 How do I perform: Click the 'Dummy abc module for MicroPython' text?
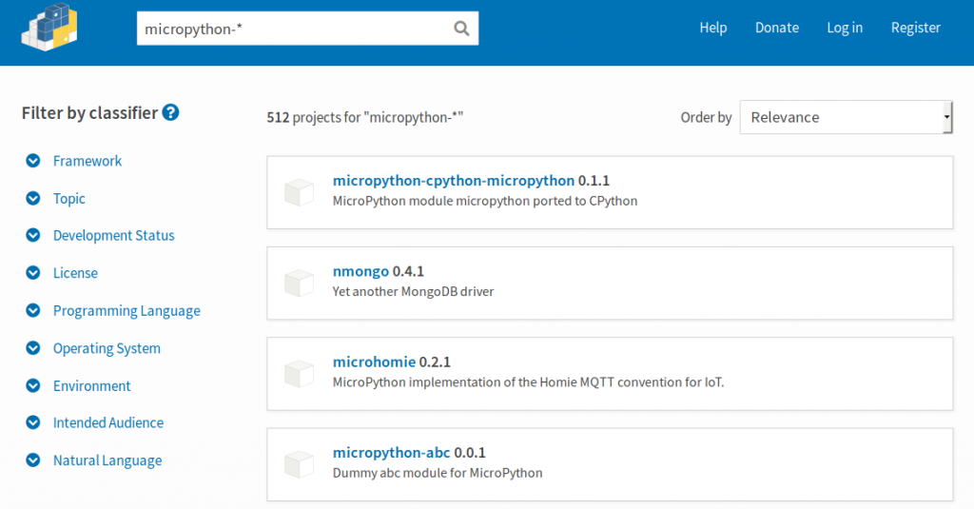pos(438,473)
